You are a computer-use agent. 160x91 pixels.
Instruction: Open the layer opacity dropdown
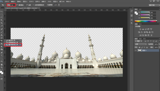click(x=159, y=44)
